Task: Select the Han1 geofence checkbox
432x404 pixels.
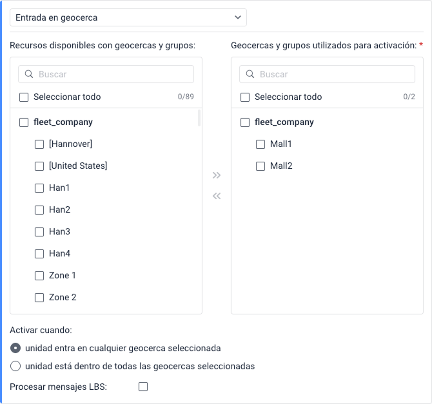Action: tap(39, 188)
